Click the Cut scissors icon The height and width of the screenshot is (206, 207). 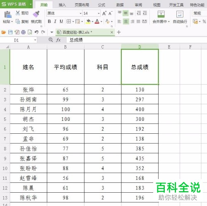click(x=18, y=13)
